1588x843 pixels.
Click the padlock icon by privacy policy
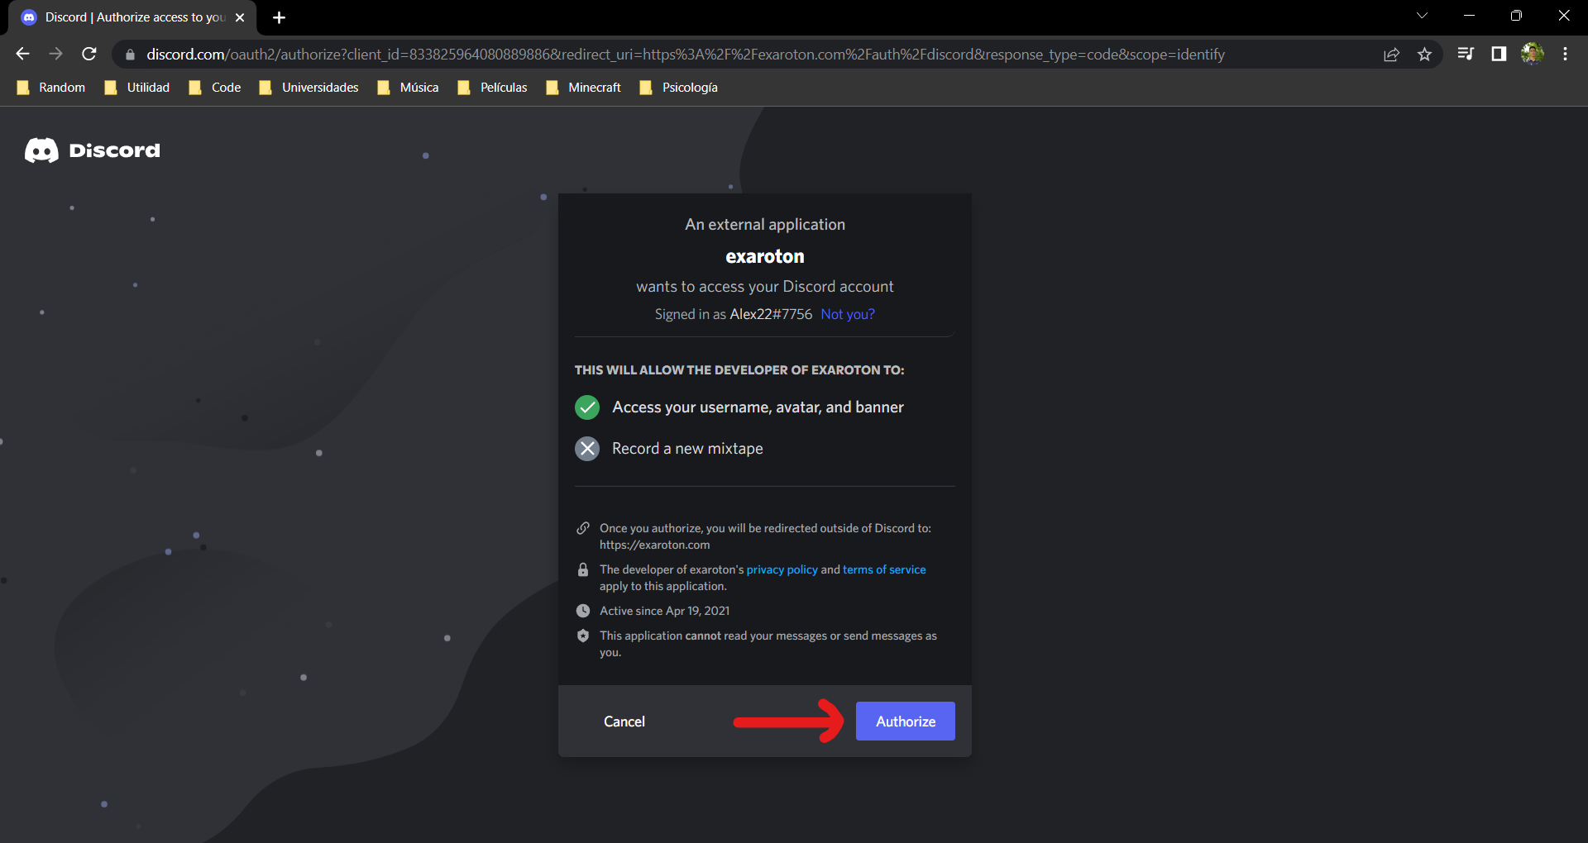(x=583, y=569)
